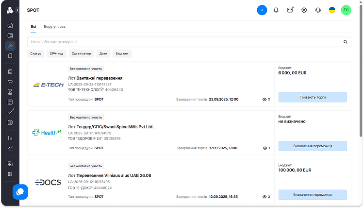
Task: Click the blue plus create button
Action: [262, 10]
